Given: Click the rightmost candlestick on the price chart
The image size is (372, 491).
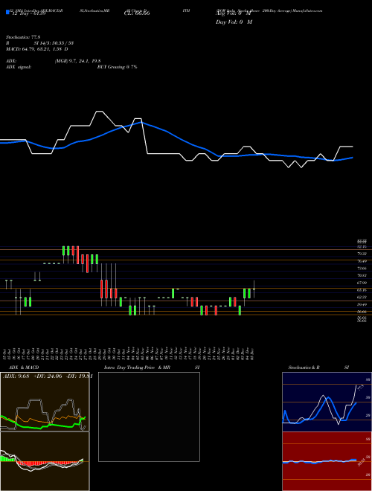Looking at the screenshot, I should 254,289.
